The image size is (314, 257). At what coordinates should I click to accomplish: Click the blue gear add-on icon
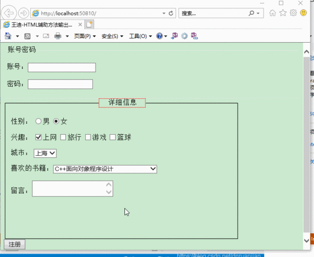point(184,36)
